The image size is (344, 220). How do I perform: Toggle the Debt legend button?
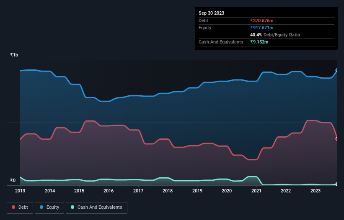(20, 207)
